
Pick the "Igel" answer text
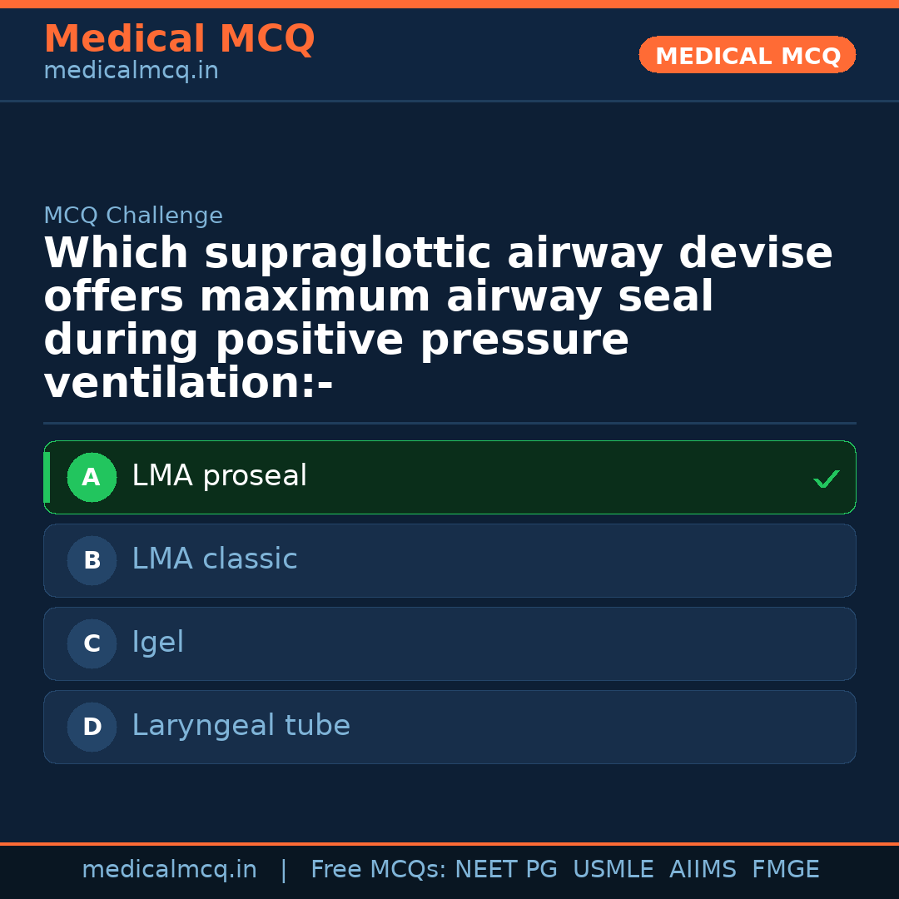point(157,643)
